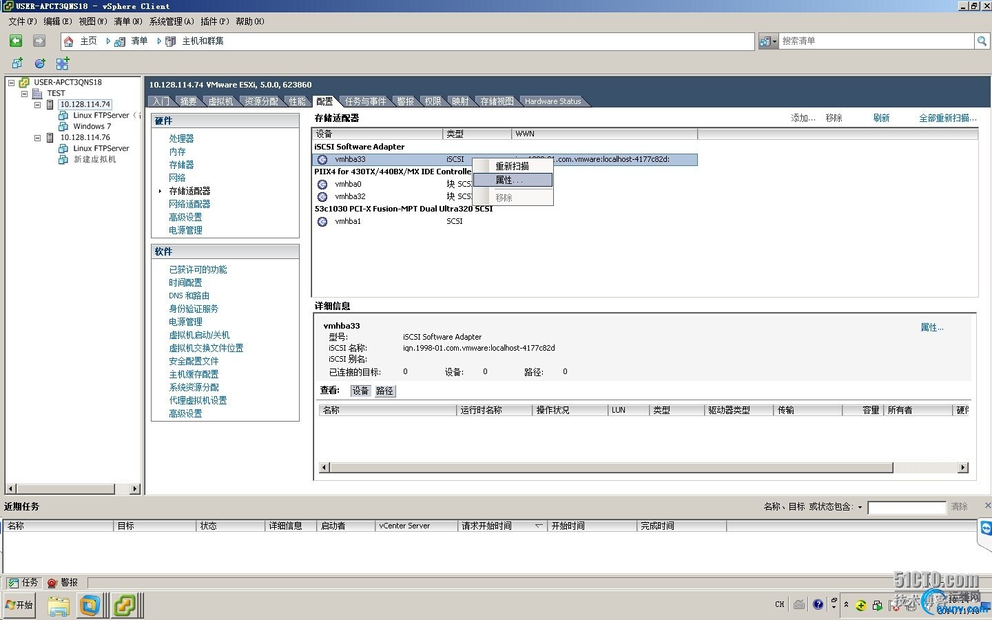Click 任务 tab in status bar
Viewport: 992px width, 620px height.
coord(22,583)
